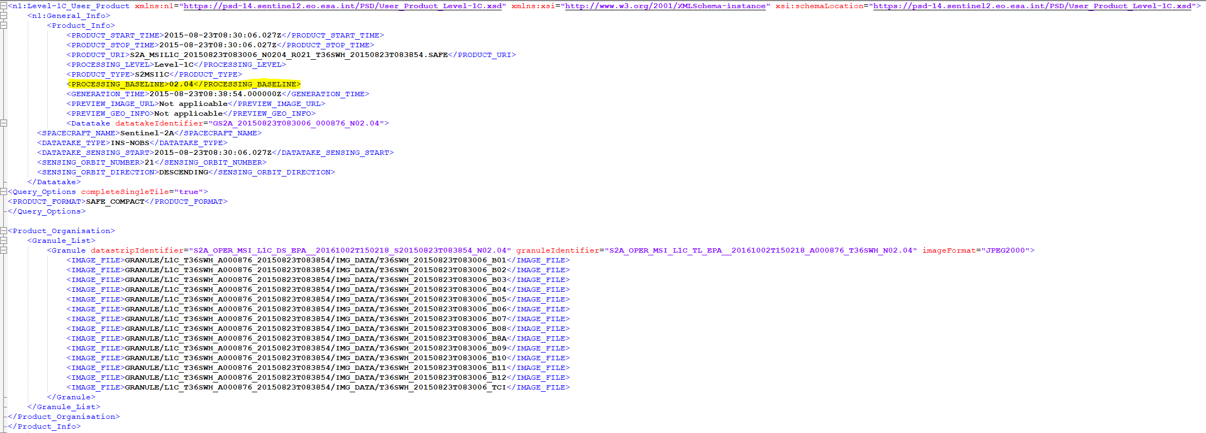Click the SENSING_ORBIT_NUMBER 21 value
The image size is (1206, 433).
149,162
